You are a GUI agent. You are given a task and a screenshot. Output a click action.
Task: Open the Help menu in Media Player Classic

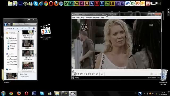coord(102,17)
